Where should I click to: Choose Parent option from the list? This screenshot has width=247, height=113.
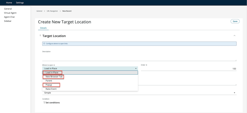click(90, 81)
